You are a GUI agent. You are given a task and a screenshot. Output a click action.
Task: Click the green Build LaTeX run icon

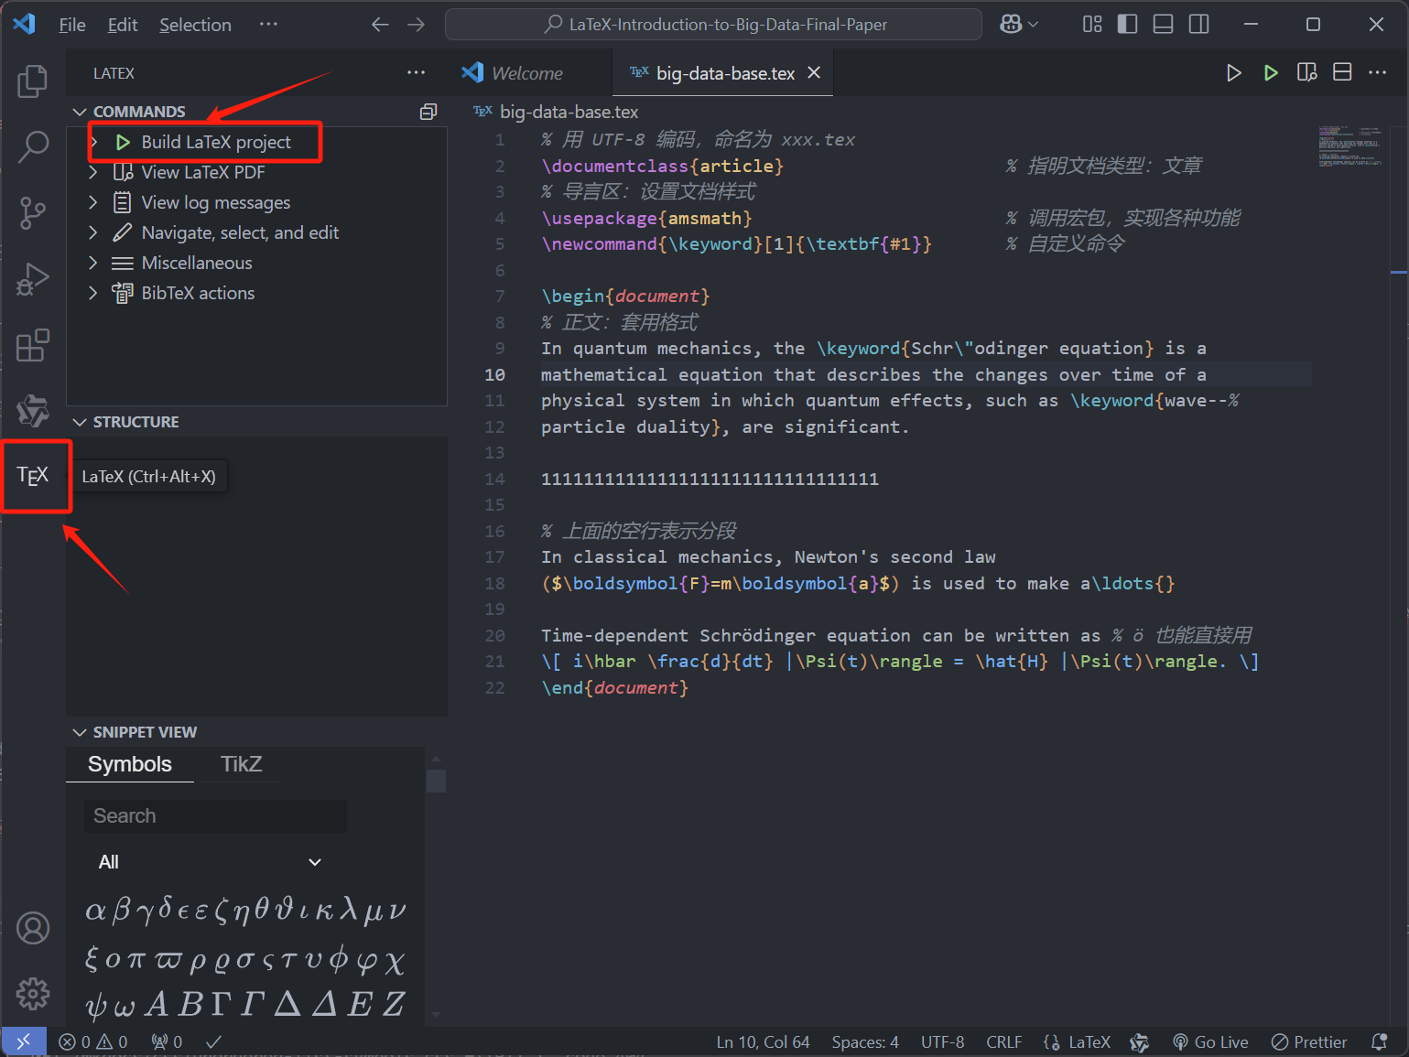pyautogui.click(x=1271, y=73)
